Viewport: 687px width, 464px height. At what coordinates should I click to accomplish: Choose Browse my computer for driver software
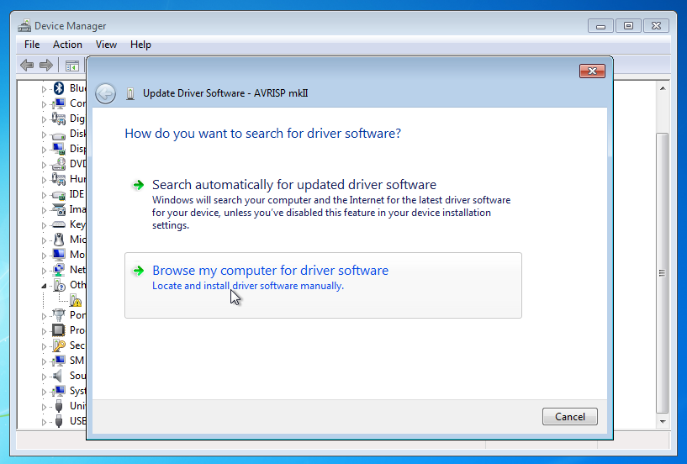click(x=270, y=271)
